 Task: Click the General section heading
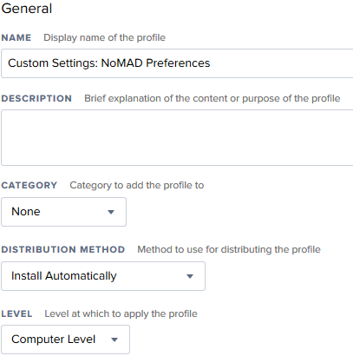coord(27,8)
